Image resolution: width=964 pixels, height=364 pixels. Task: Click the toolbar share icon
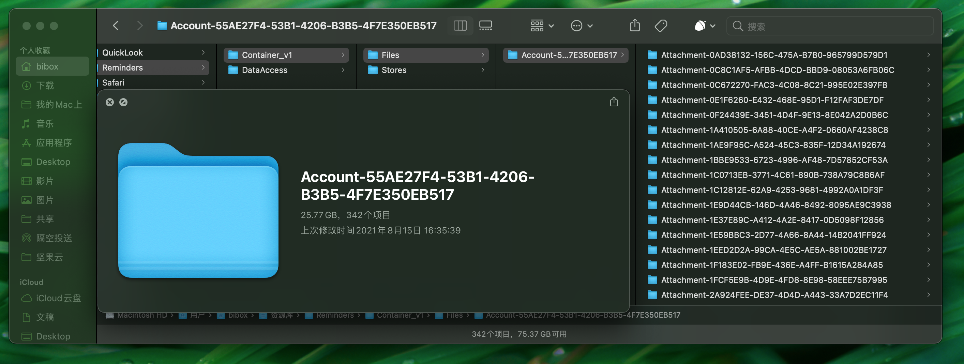(x=635, y=26)
